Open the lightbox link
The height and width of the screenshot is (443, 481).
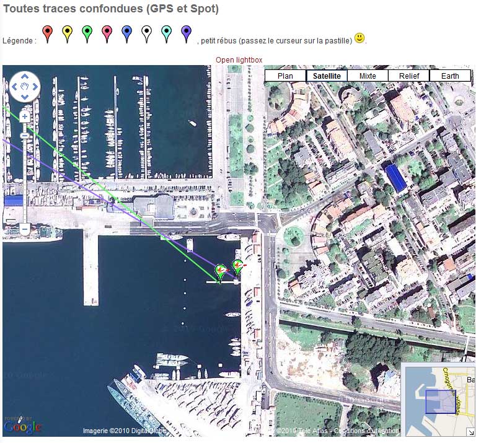pos(239,59)
